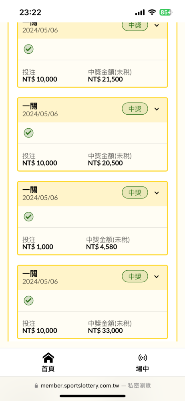Tap the home house icon
The height and width of the screenshot is (401, 185).
click(x=48, y=358)
